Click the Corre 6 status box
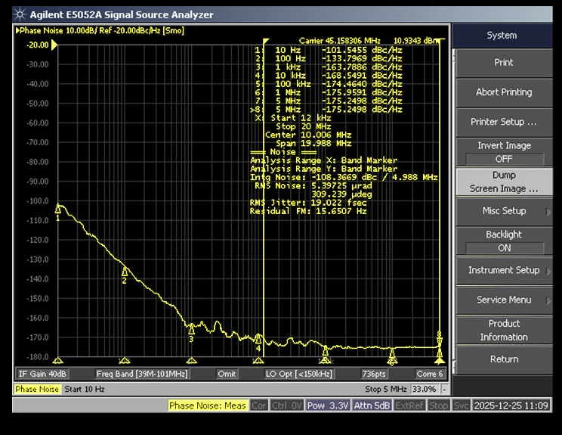The width and height of the screenshot is (562, 435). (x=430, y=374)
